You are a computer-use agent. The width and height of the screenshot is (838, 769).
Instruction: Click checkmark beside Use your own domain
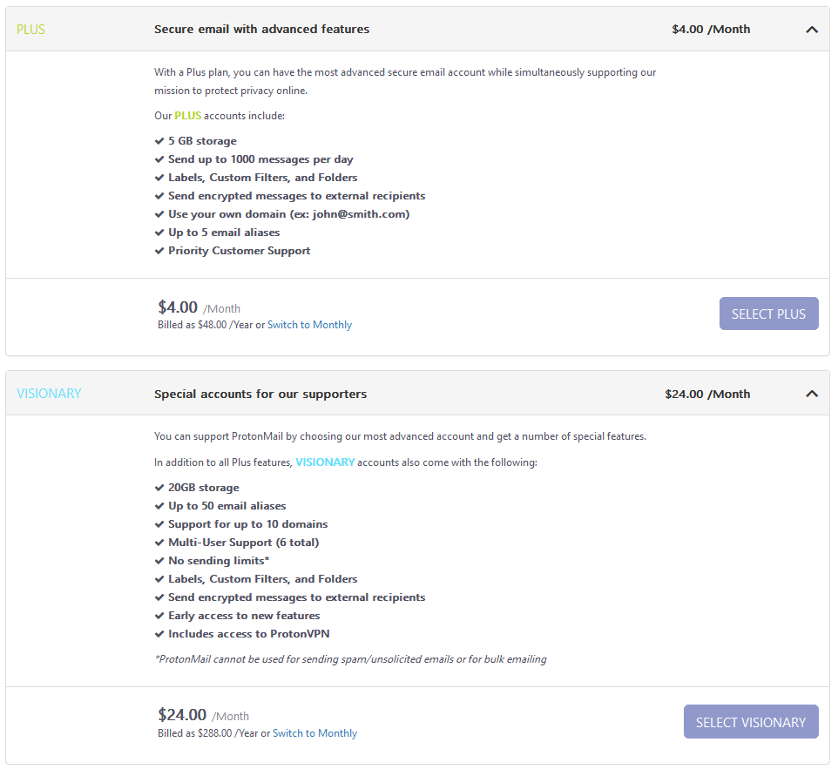pos(159,214)
